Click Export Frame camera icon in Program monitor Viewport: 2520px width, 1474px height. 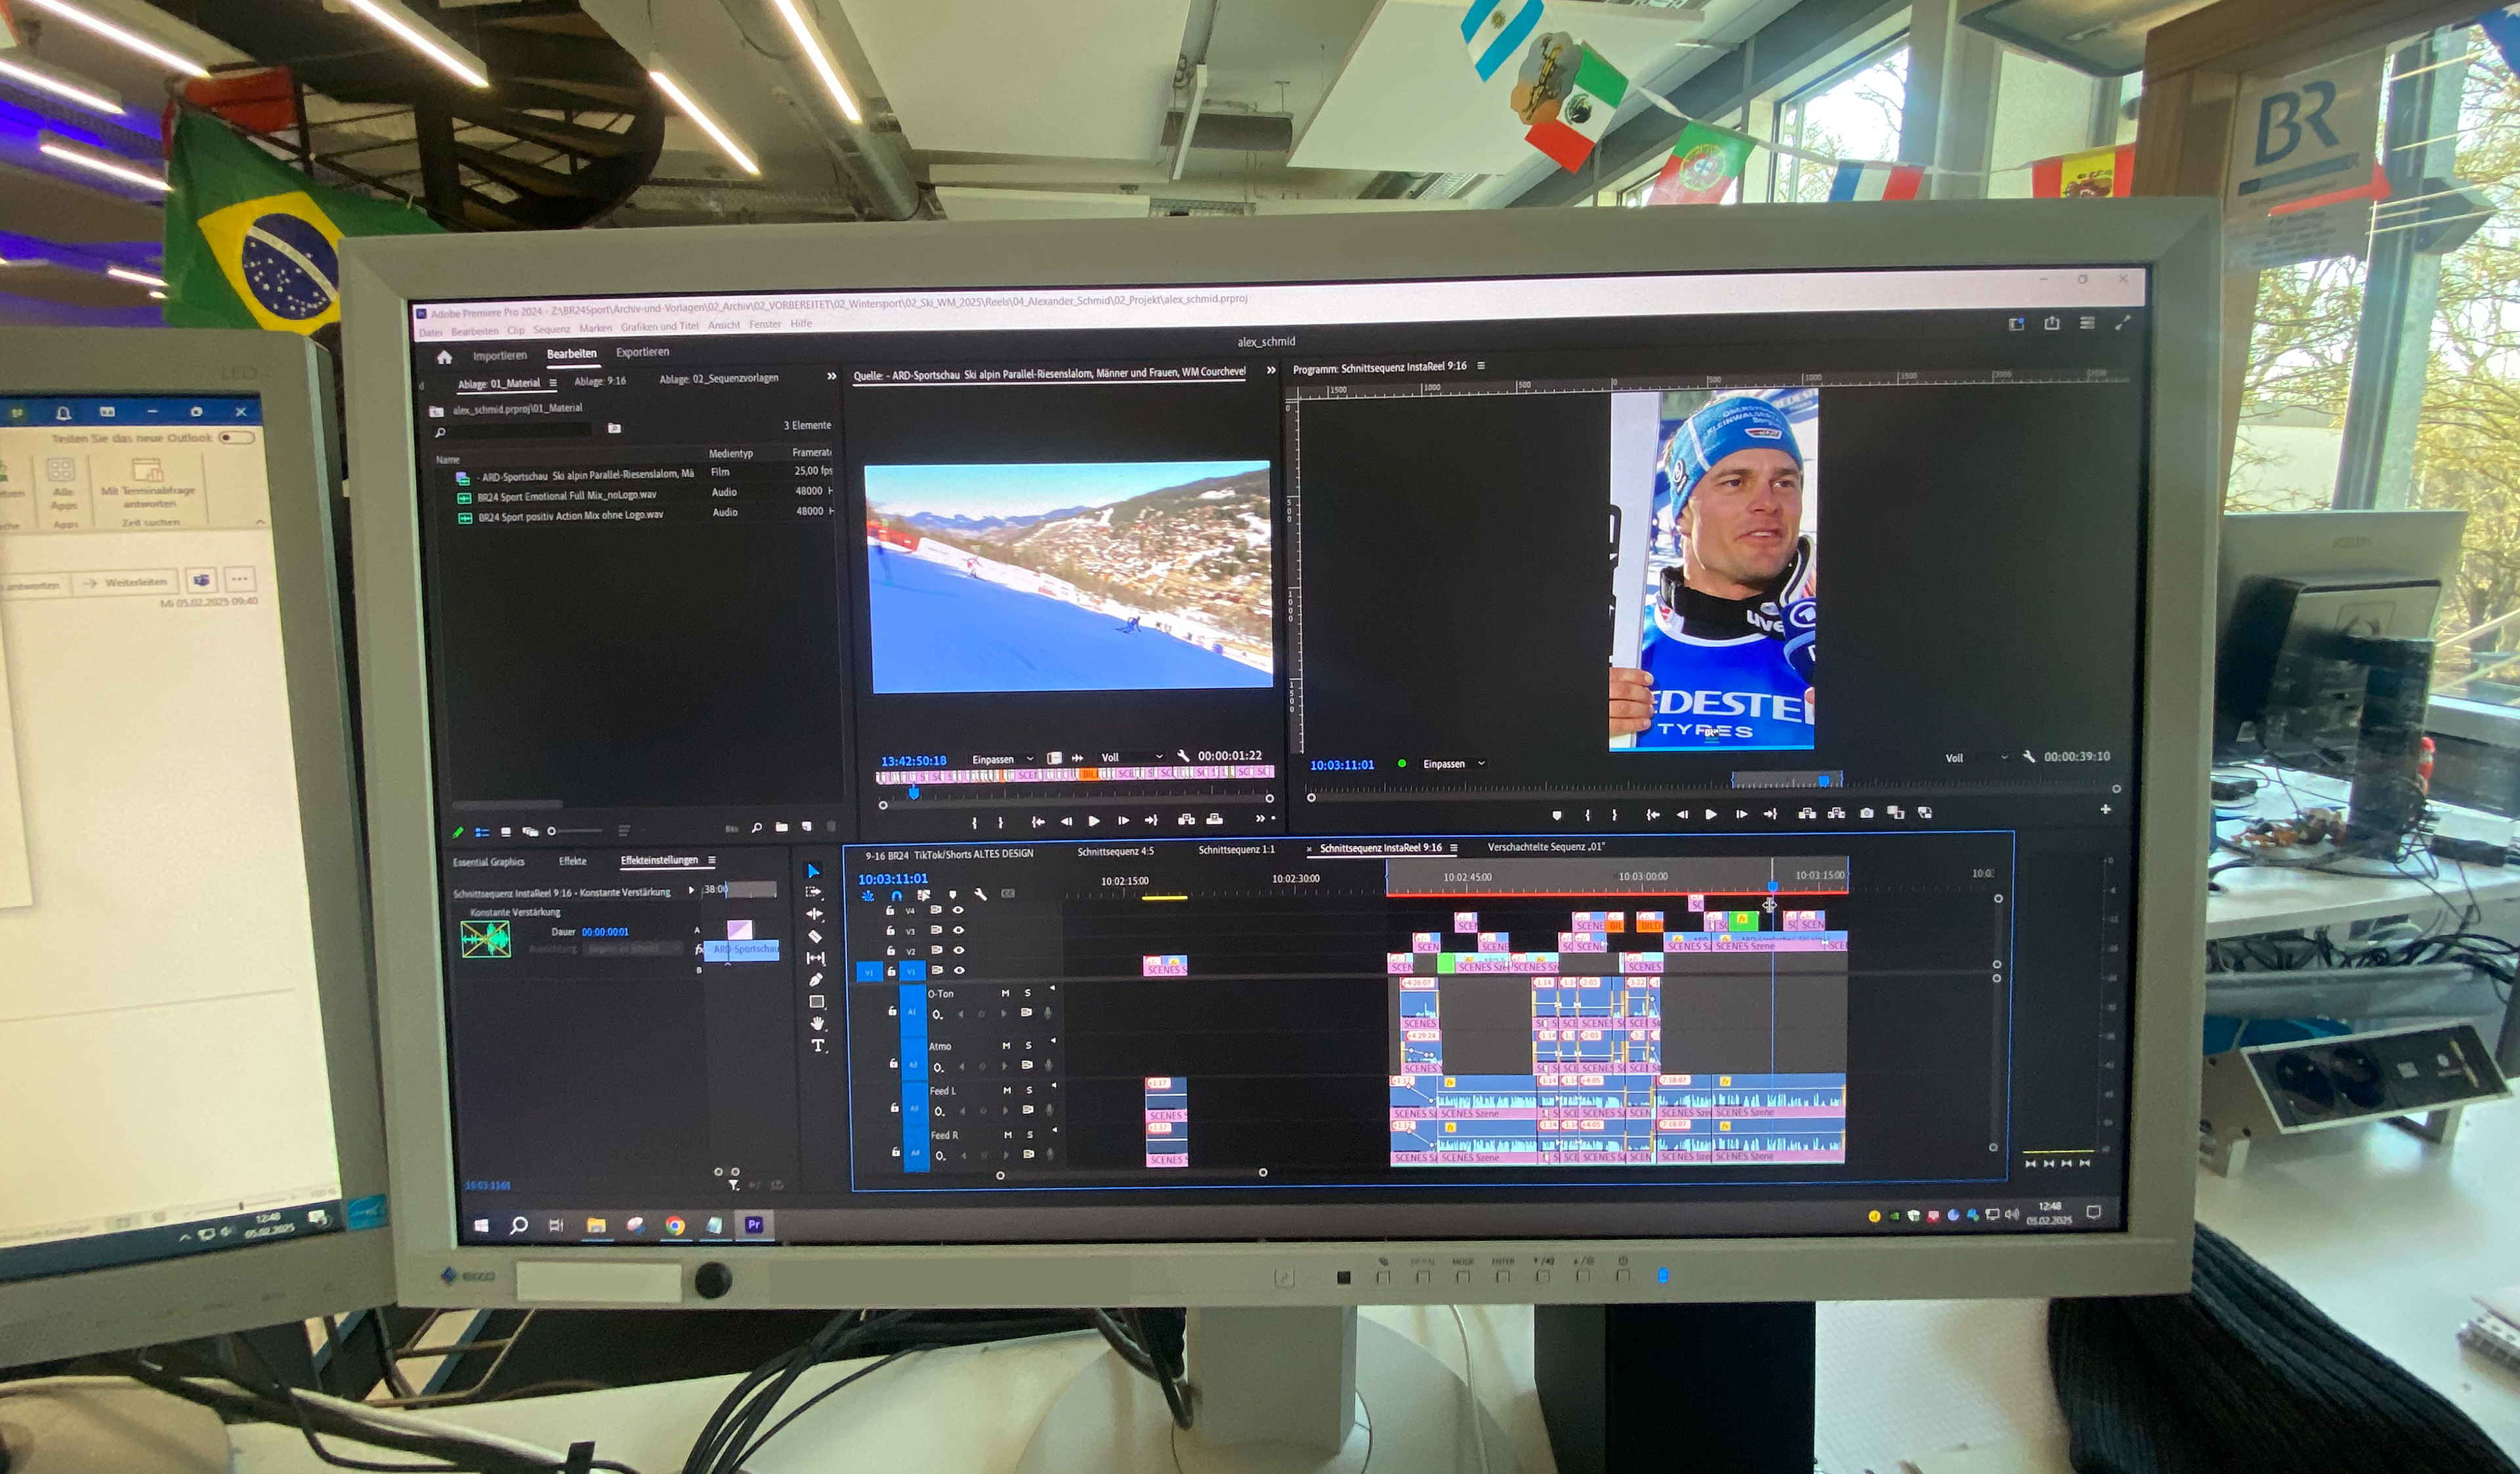click(x=1866, y=813)
